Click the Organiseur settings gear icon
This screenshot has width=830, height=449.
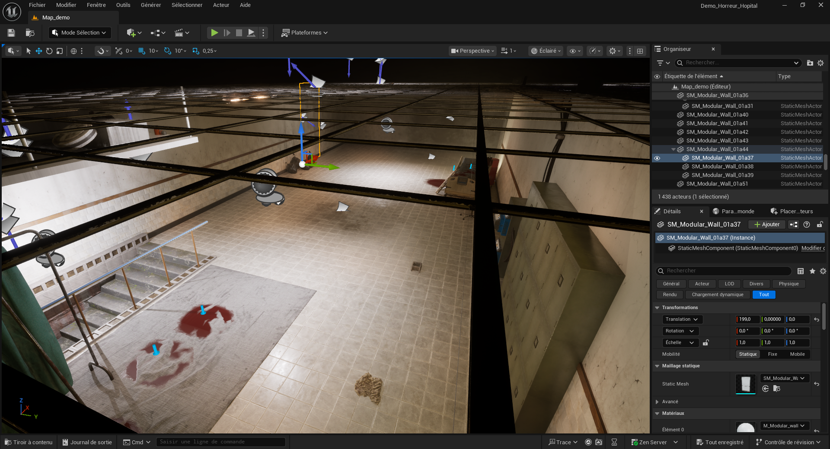tap(820, 63)
